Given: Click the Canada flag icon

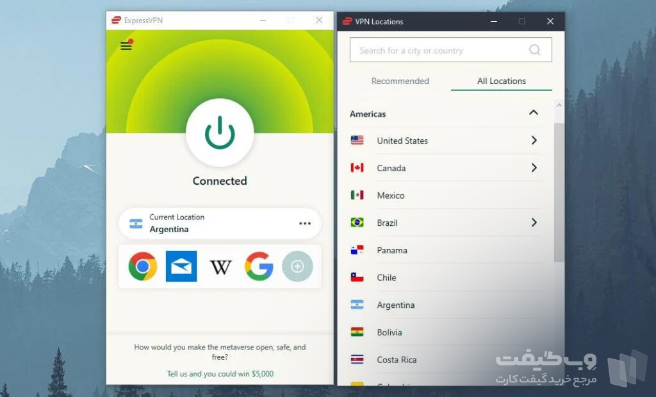Looking at the screenshot, I should (x=357, y=167).
